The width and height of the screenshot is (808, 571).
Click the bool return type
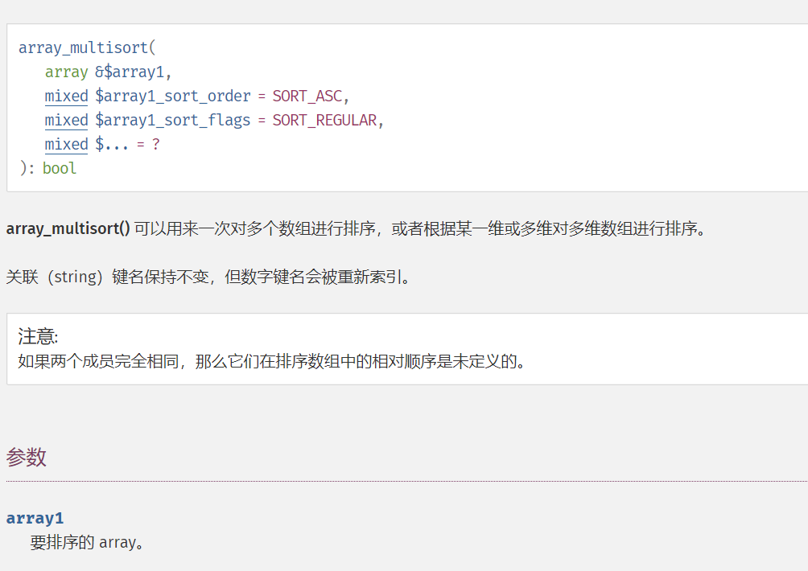[x=60, y=168]
